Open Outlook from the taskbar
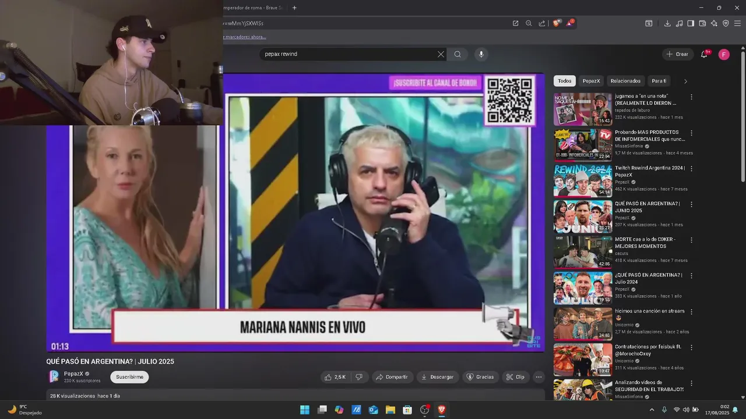The image size is (746, 419). click(373, 410)
